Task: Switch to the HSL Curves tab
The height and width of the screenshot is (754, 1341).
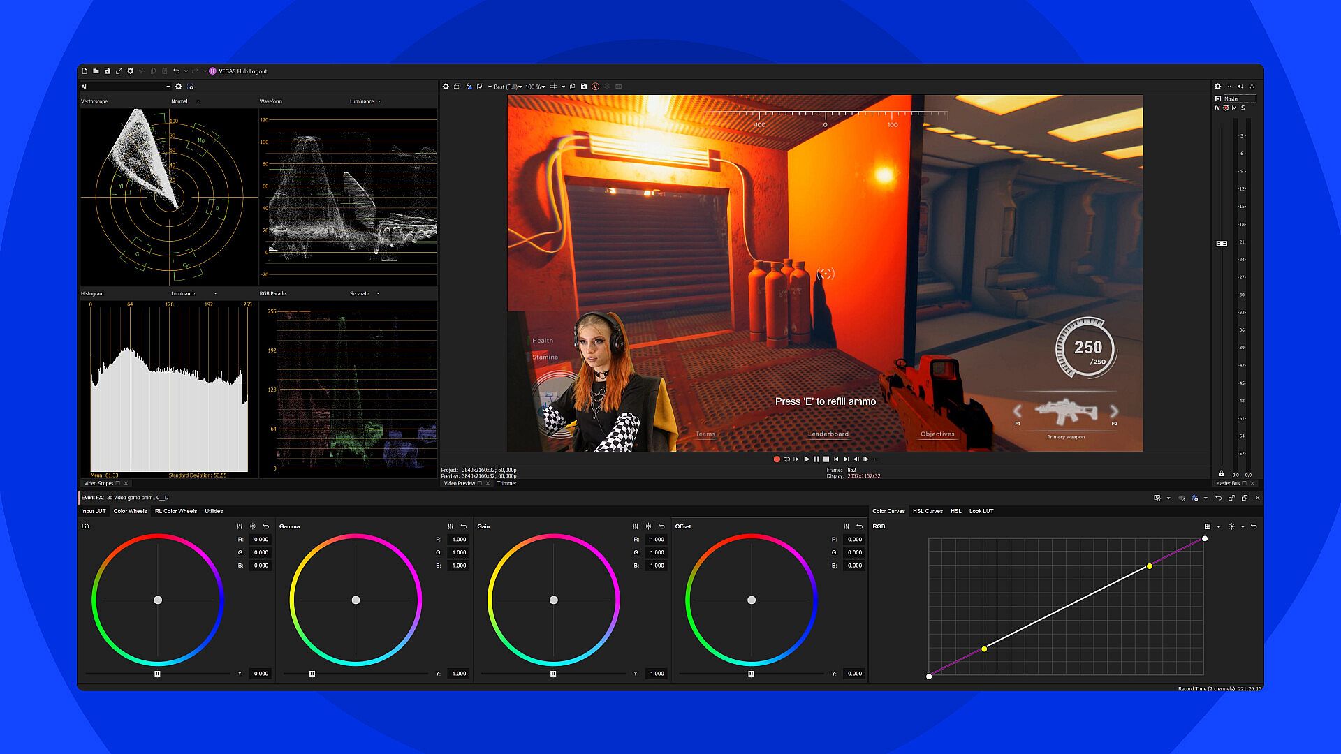Action: [x=928, y=511]
